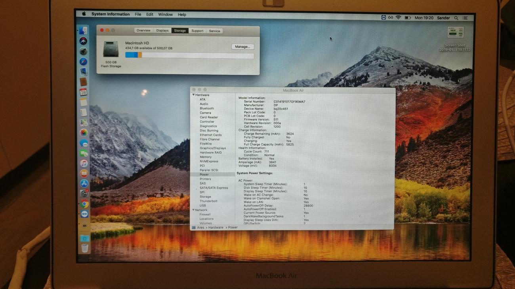Open the Apple menu
The height and width of the screenshot is (289, 515).
click(x=84, y=14)
